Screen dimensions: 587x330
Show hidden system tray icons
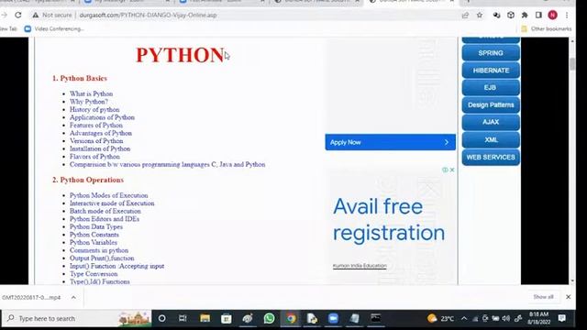464,318
